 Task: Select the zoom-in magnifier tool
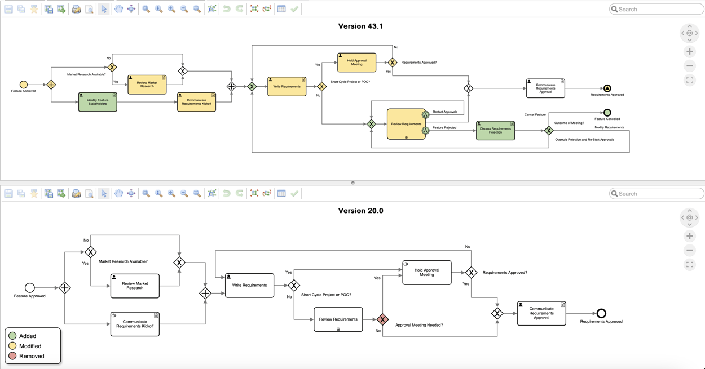coord(171,8)
